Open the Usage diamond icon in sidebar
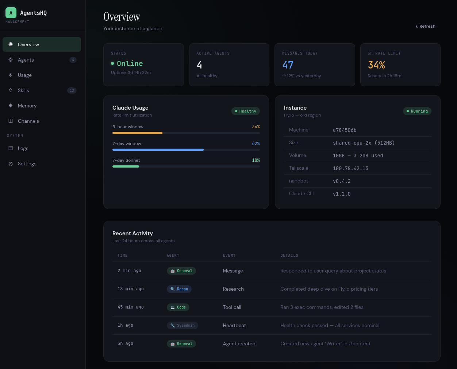Screen dimensions: 457x369 tap(11, 75)
